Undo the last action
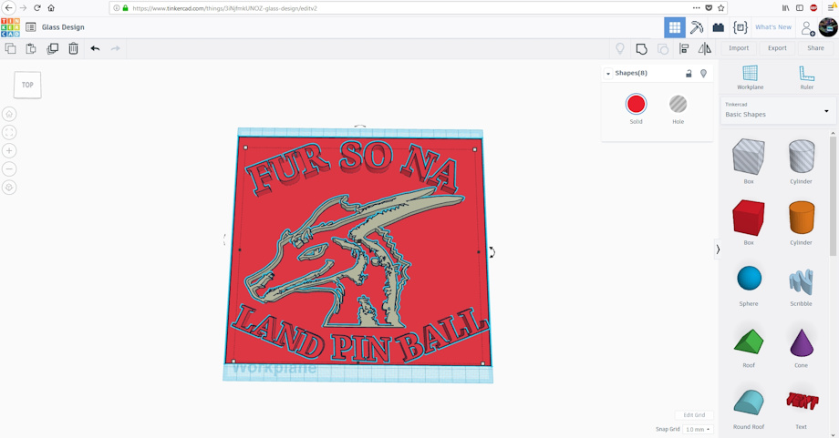839x438 pixels. pos(95,48)
